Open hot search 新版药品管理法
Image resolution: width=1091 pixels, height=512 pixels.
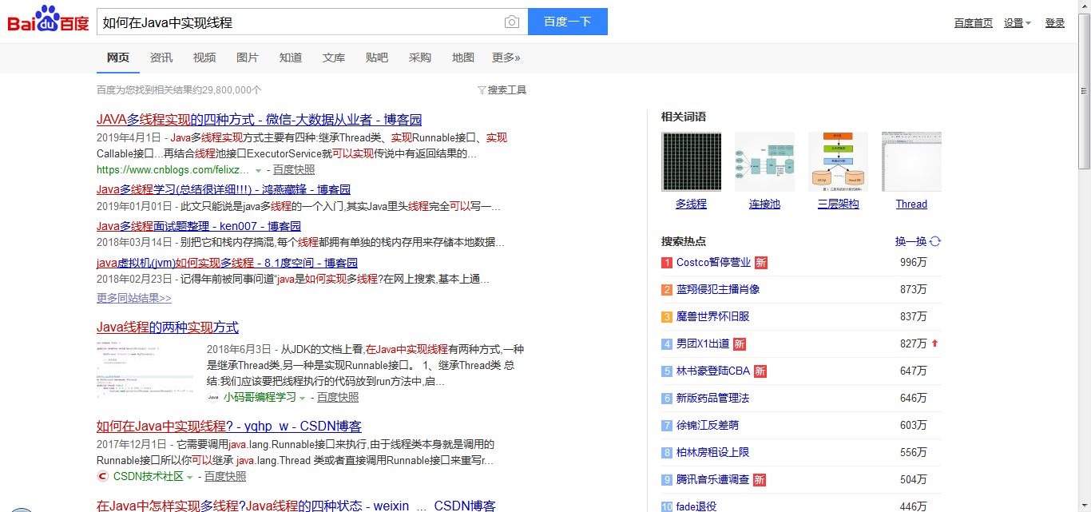click(x=713, y=399)
